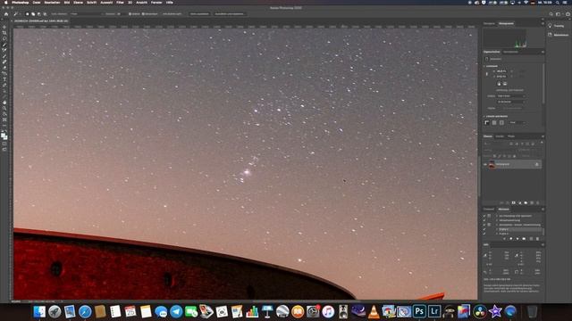Hide the Hintergrund layer eye icon
Screen dimensions: 572x321
pyautogui.click(x=484, y=164)
